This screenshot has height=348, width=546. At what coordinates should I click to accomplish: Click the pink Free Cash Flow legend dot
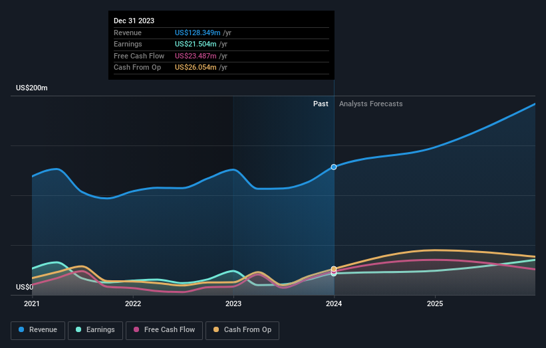point(136,329)
